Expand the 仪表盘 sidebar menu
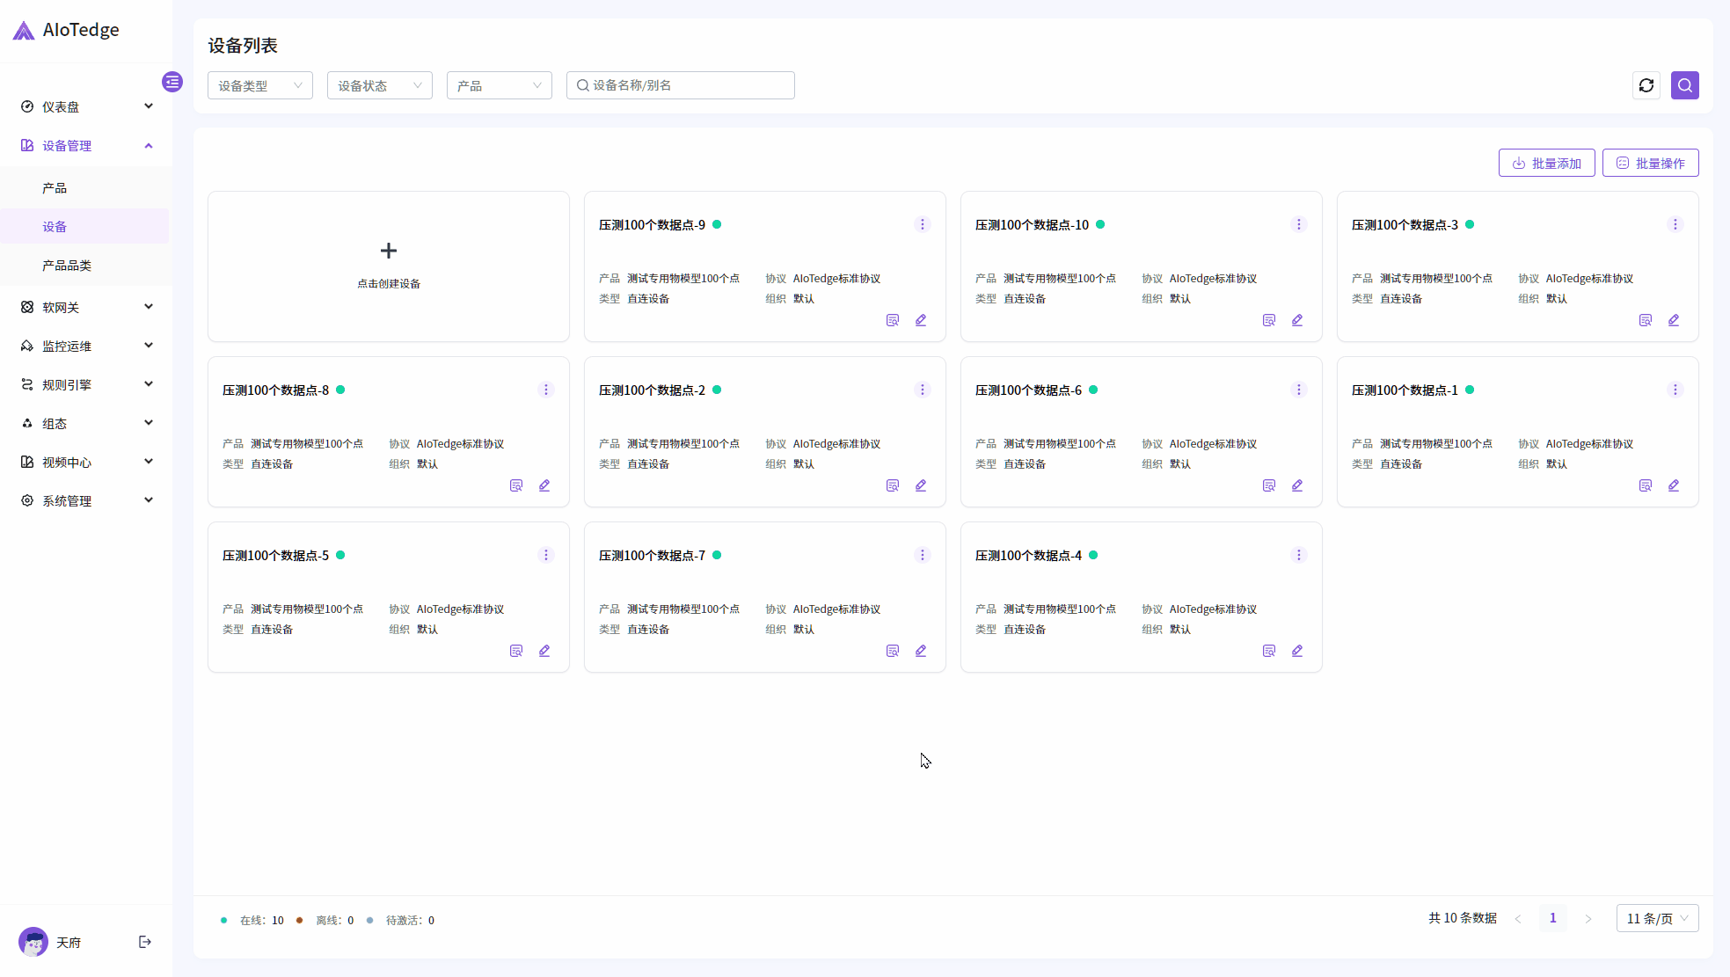 pyautogui.click(x=86, y=106)
